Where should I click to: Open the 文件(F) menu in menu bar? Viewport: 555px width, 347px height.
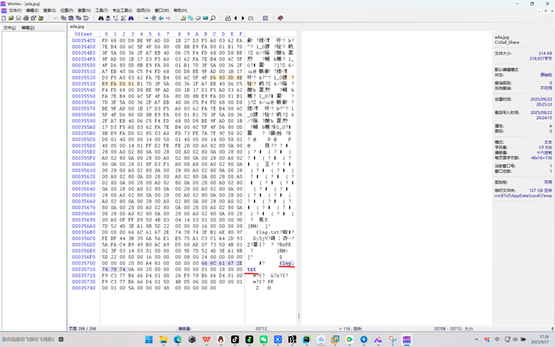pos(15,10)
